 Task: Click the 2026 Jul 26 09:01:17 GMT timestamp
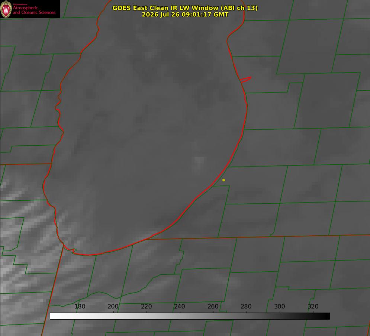185,14
